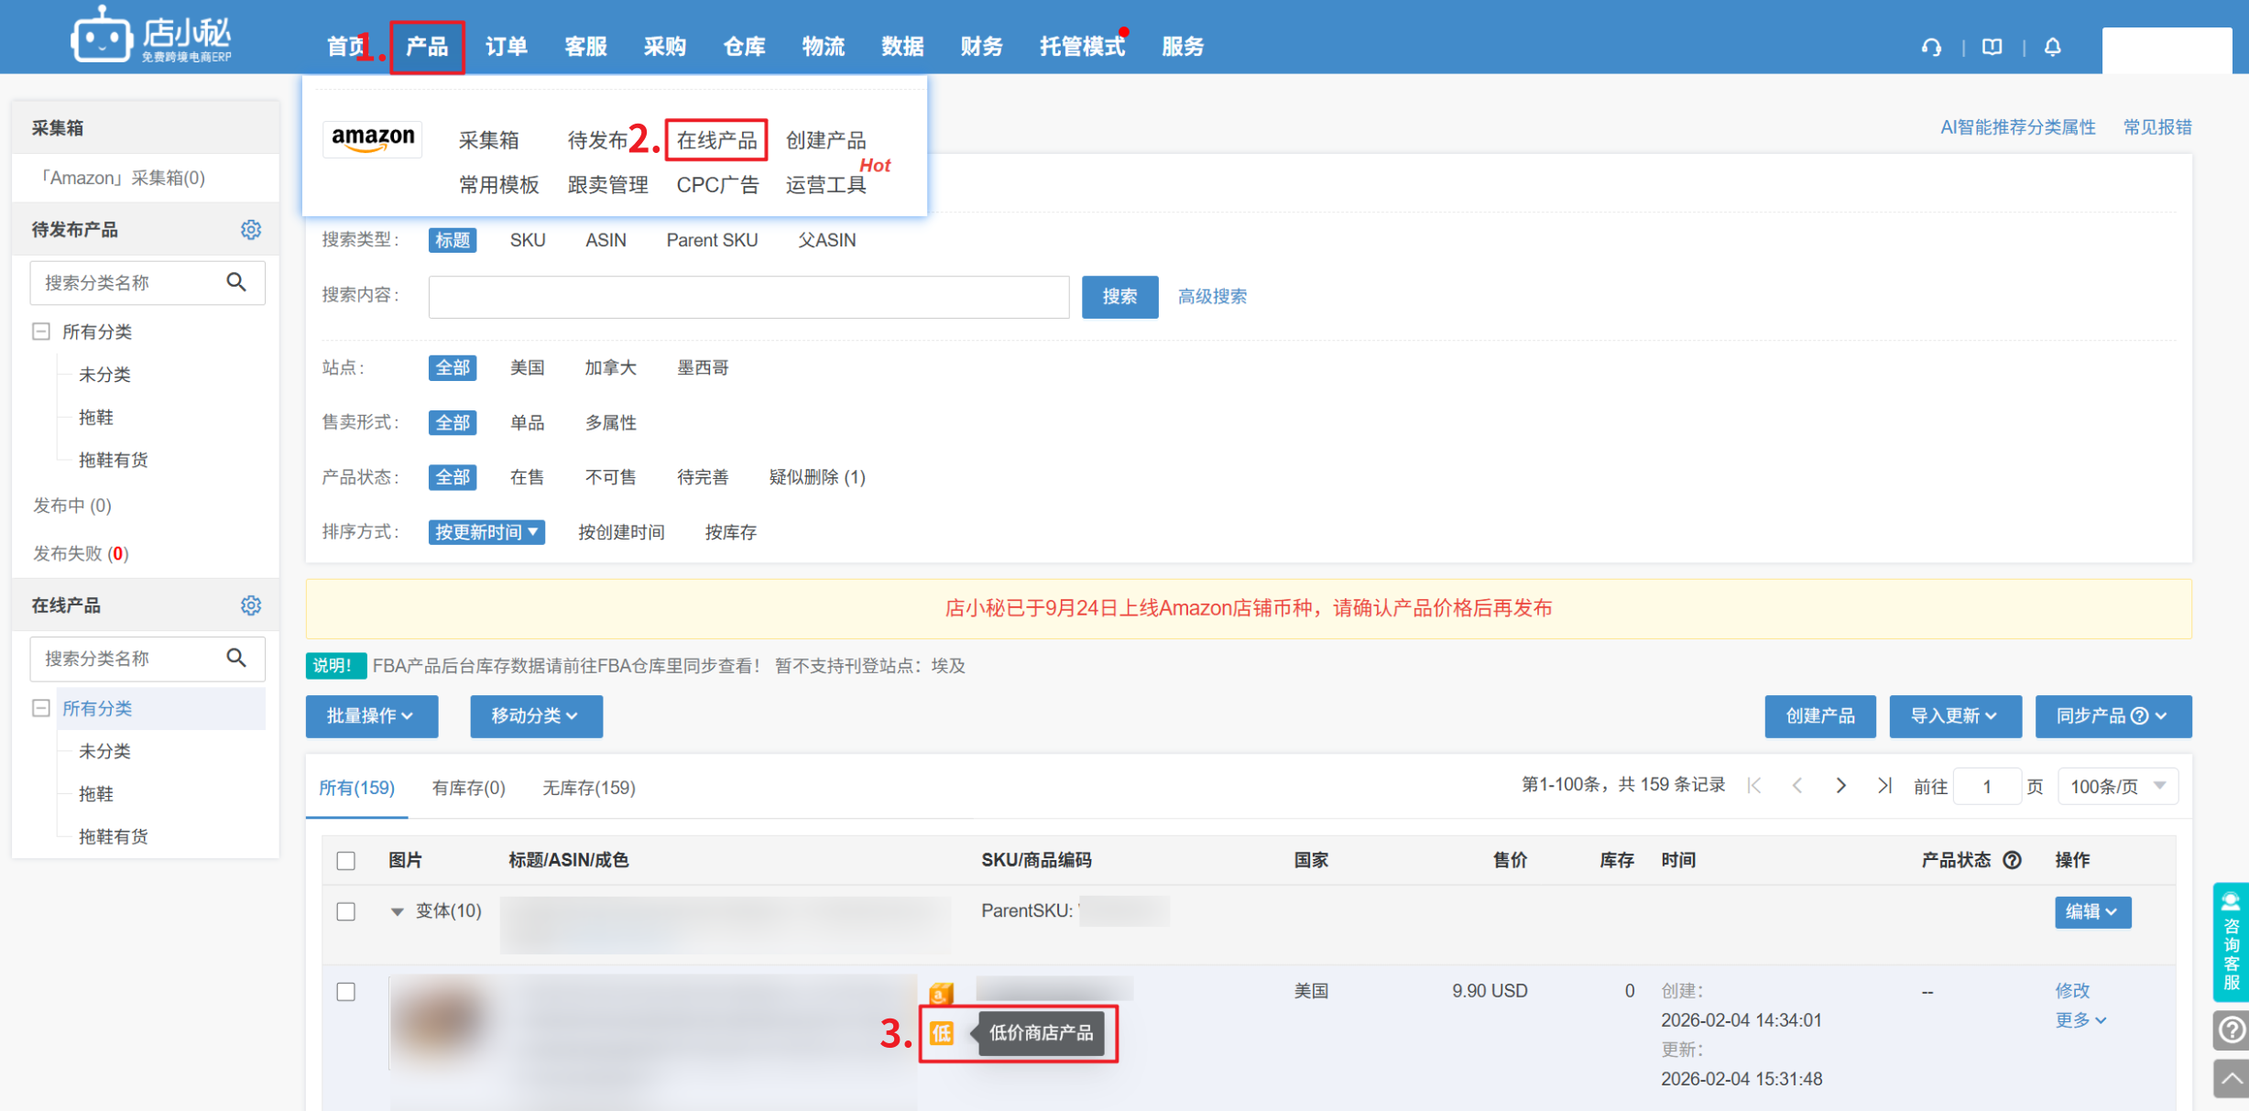Check the 变体(10) parent row checkbox
This screenshot has width=2249, height=1111.
(x=345, y=911)
